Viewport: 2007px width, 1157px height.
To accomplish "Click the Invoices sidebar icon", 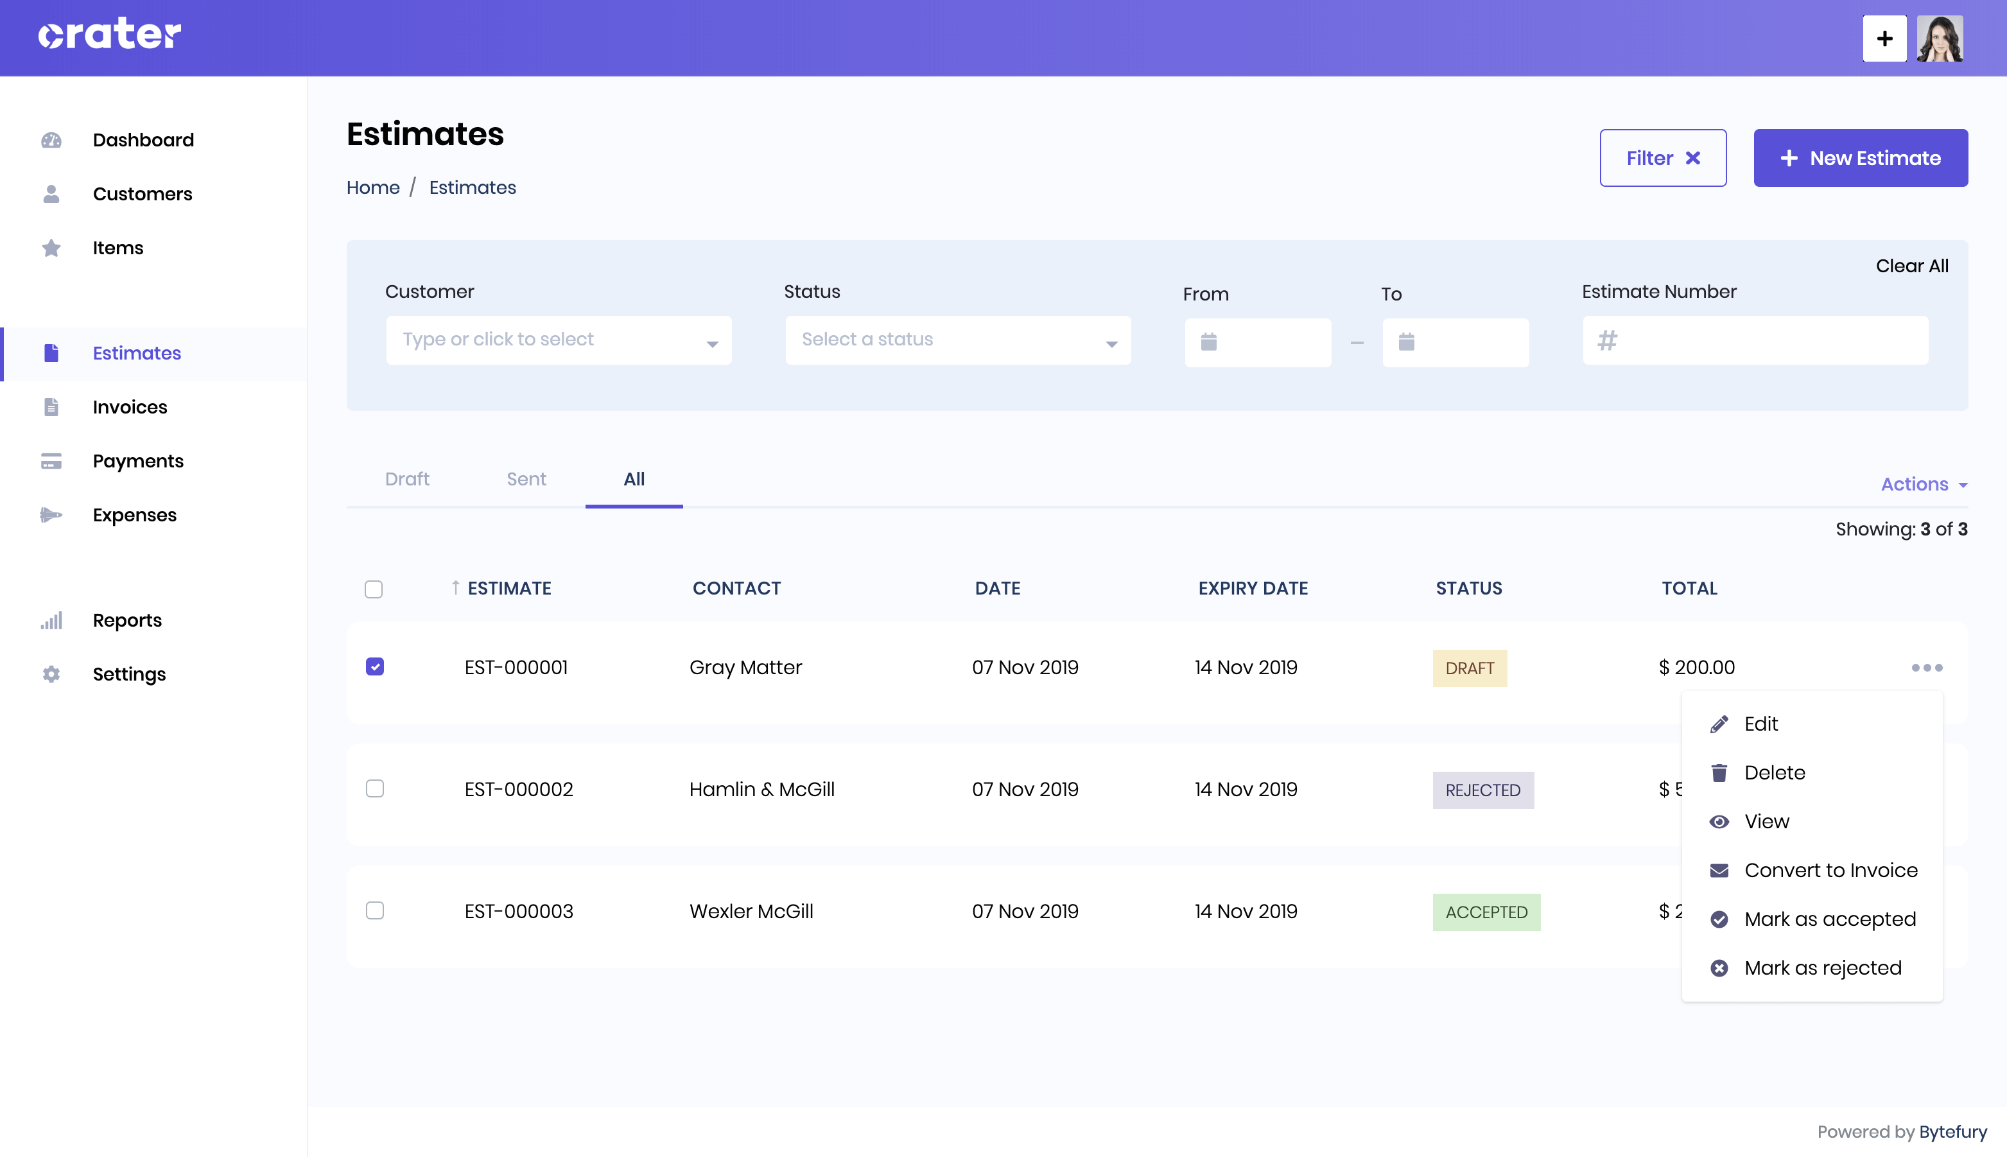I will [x=51, y=405].
